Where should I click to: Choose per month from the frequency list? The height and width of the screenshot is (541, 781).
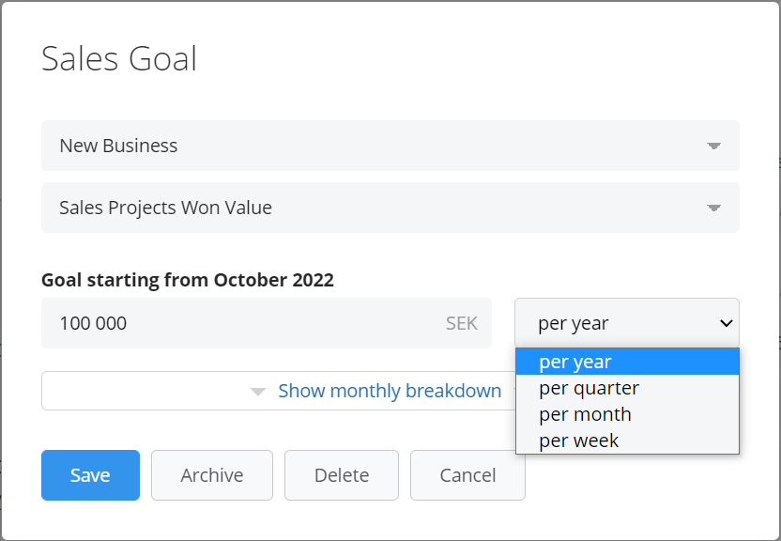(585, 414)
